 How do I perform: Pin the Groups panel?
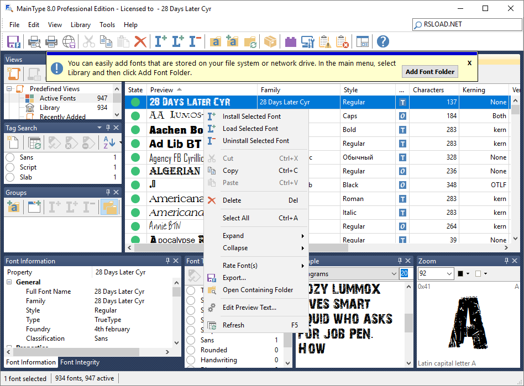click(x=108, y=192)
